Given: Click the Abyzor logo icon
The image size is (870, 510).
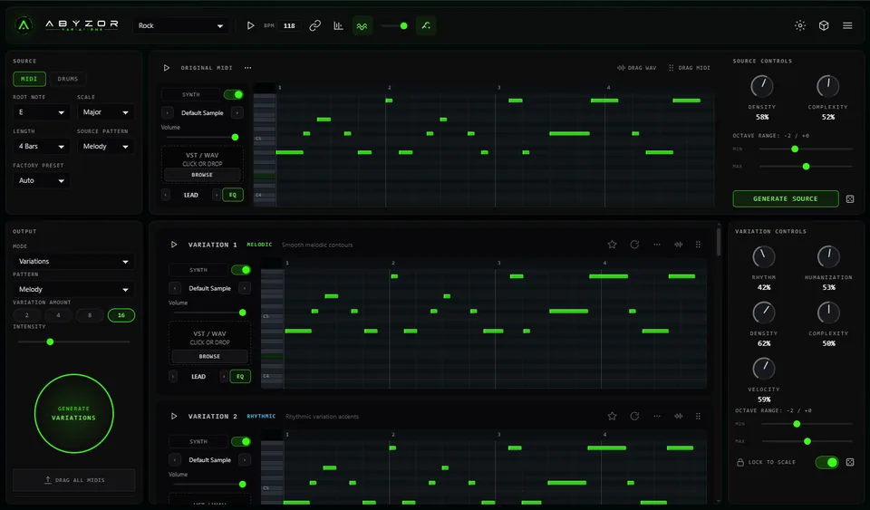Looking at the screenshot, I should coord(24,25).
